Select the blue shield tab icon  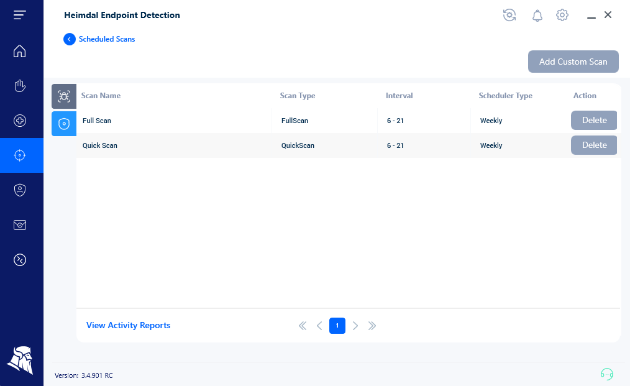[x=64, y=124]
